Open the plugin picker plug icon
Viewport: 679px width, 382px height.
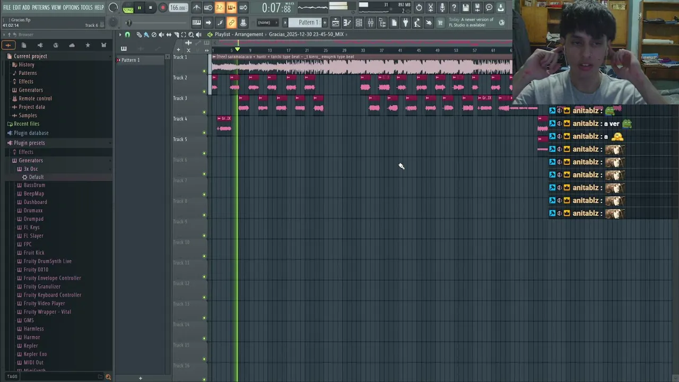click(x=406, y=22)
